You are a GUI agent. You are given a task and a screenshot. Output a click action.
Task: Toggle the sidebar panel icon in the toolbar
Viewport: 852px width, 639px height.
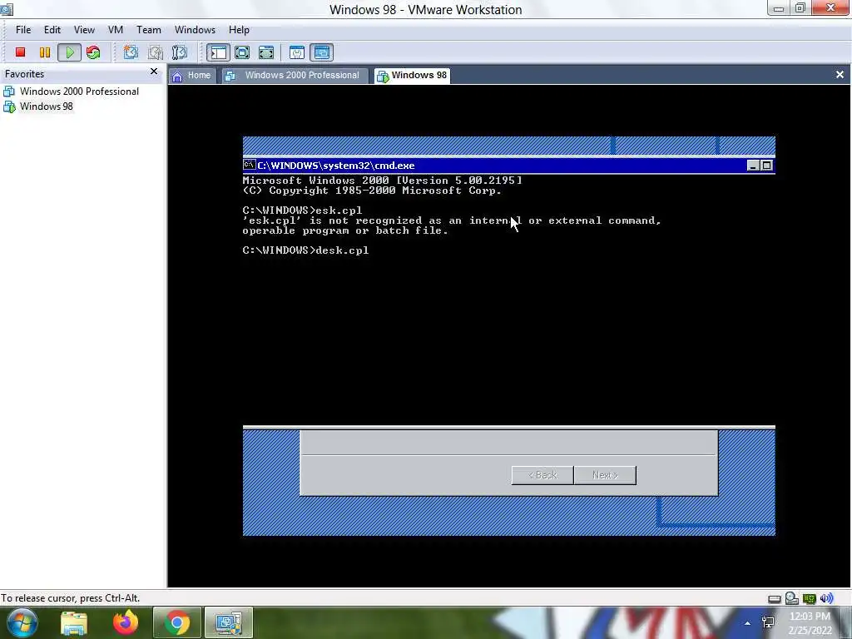pos(218,52)
